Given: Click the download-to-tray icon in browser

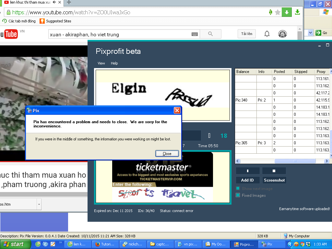Looking at the screenshot, I should [x=297, y=12].
